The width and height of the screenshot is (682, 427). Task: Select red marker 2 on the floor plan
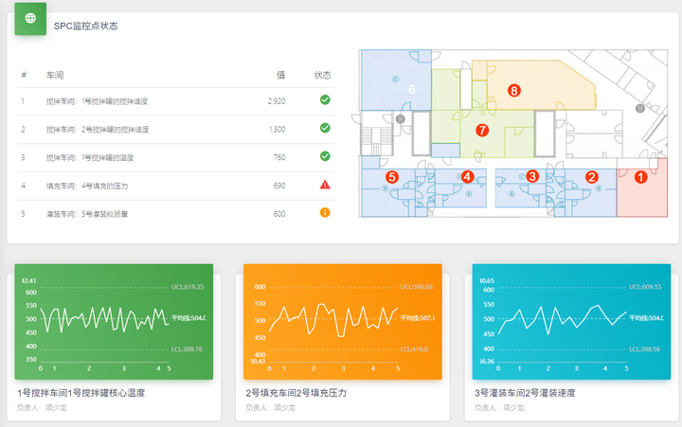coord(591,177)
